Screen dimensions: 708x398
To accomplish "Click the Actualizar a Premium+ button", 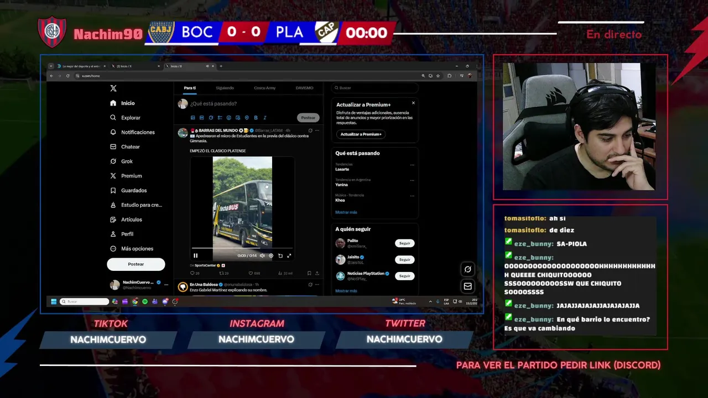I will (361, 134).
